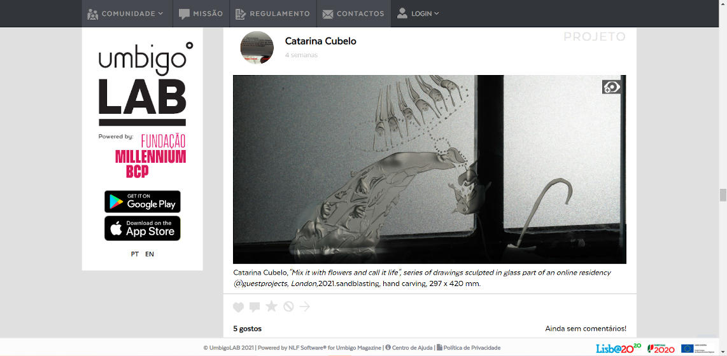Click the heart like icon under the post
Viewport: 727px width, 356px height.
(x=238, y=307)
